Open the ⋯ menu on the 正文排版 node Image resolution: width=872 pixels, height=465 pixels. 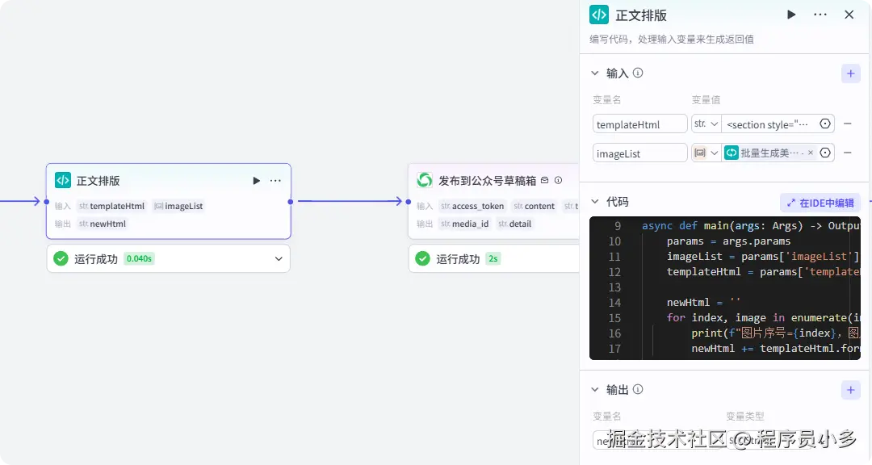tap(275, 180)
